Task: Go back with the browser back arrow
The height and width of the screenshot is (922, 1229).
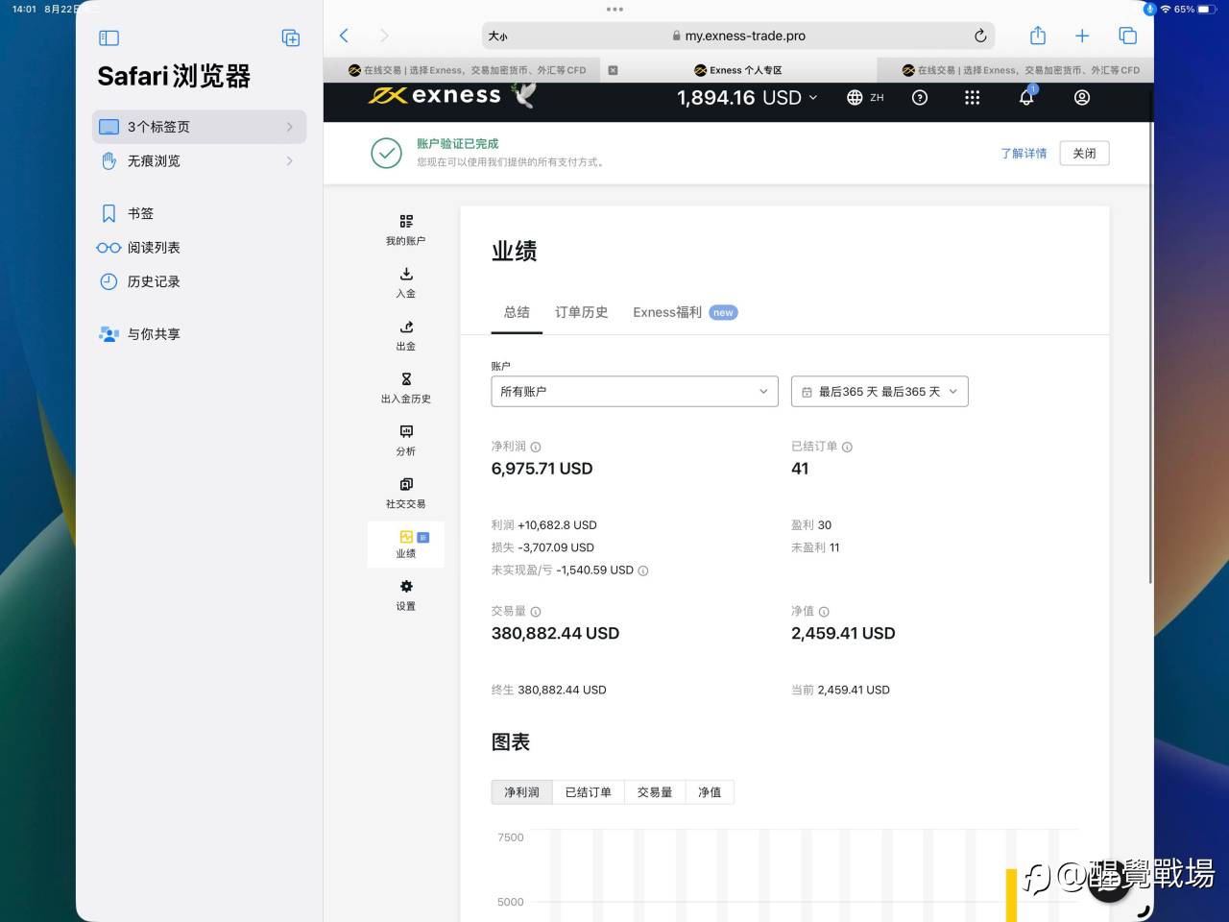Action: coord(344,36)
